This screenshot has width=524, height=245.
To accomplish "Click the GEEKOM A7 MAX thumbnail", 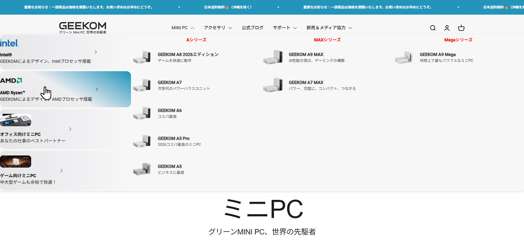I will click(x=273, y=85).
